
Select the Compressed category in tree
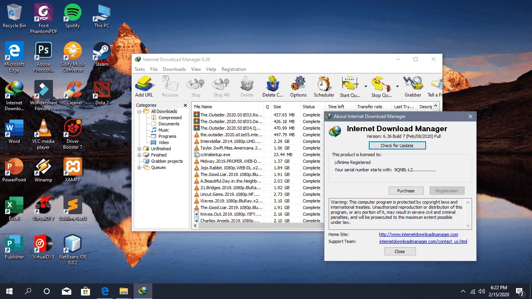pos(170,118)
